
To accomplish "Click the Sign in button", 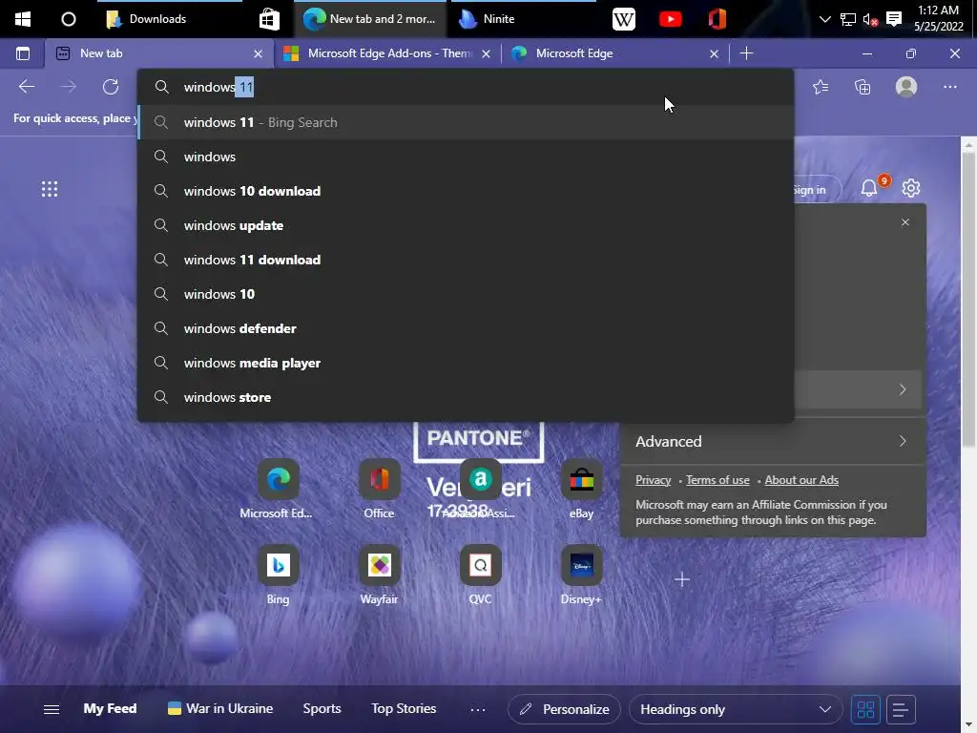I will (x=818, y=190).
